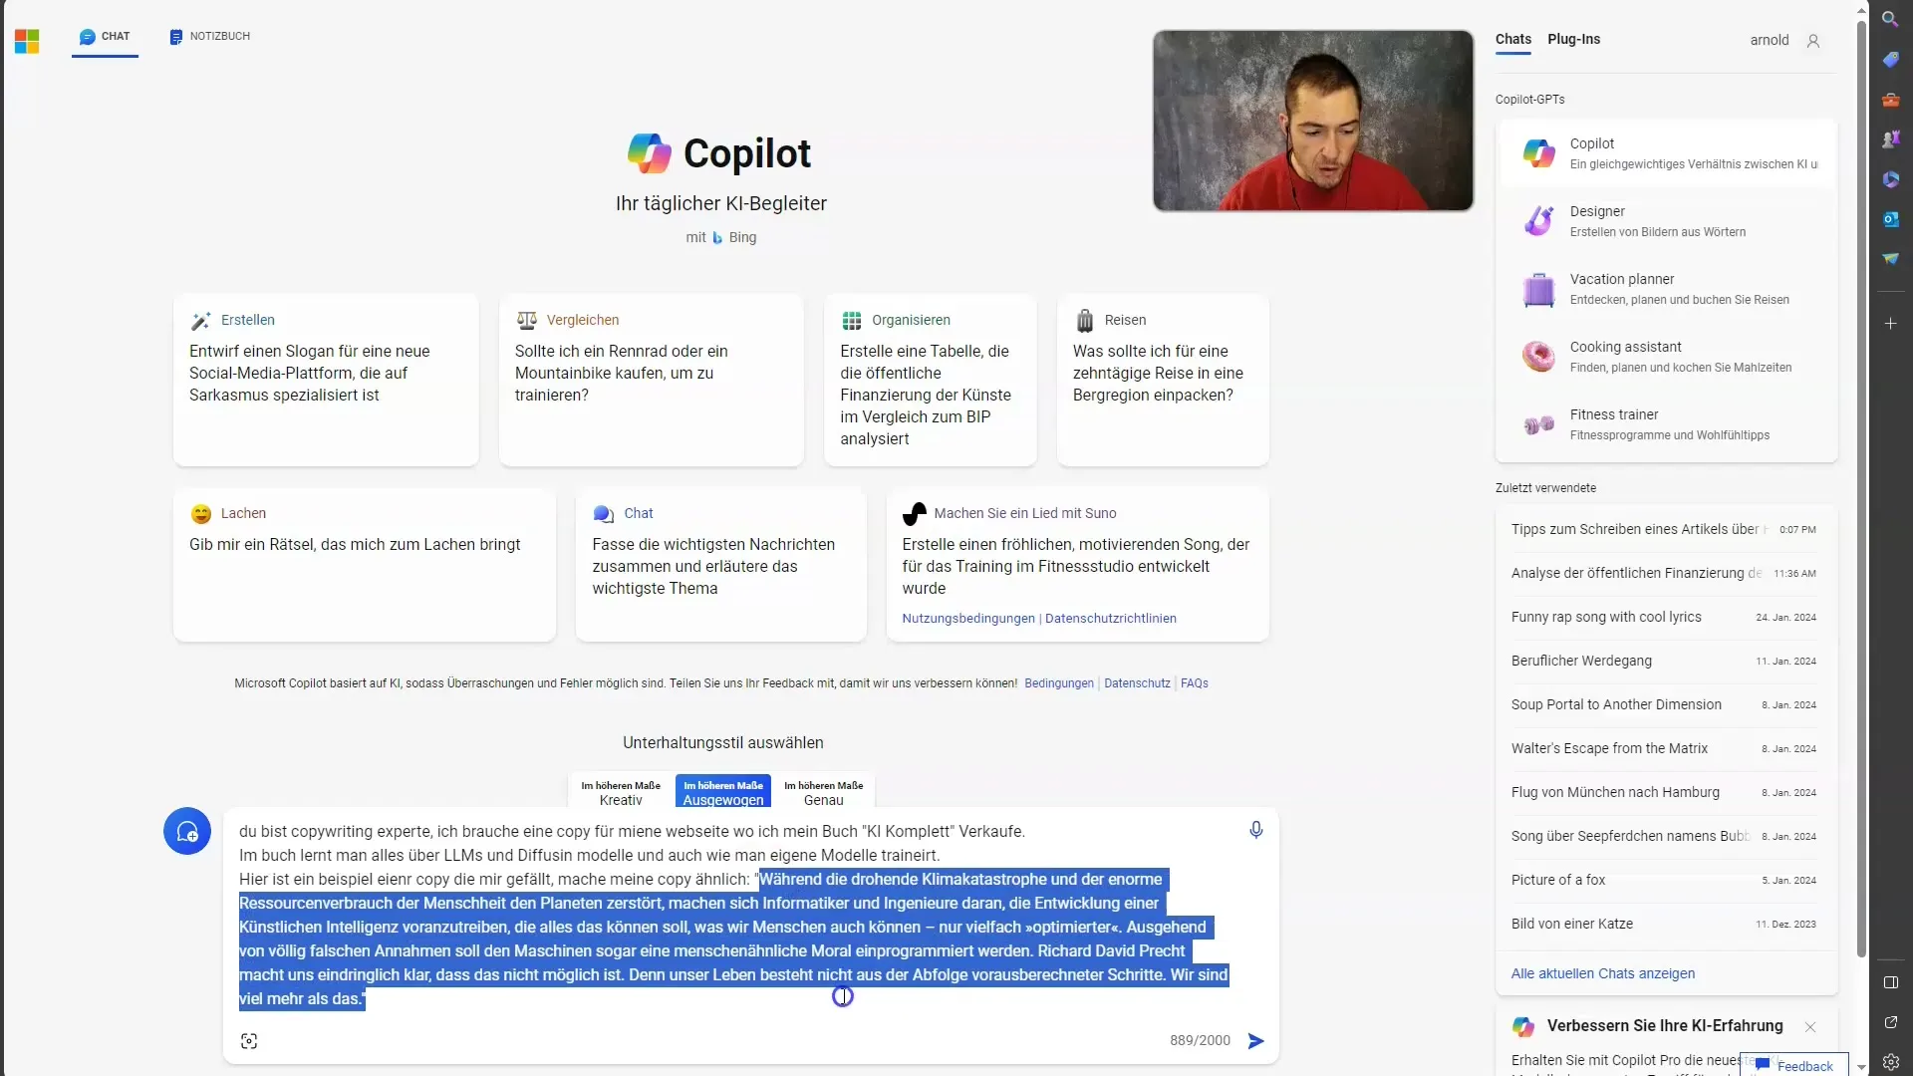Open the Notizbuch panel tab

tap(209, 36)
